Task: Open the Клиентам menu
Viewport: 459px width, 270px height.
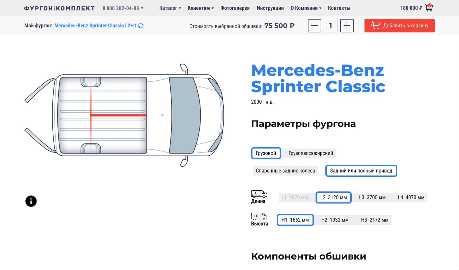Action: coord(201,8)
